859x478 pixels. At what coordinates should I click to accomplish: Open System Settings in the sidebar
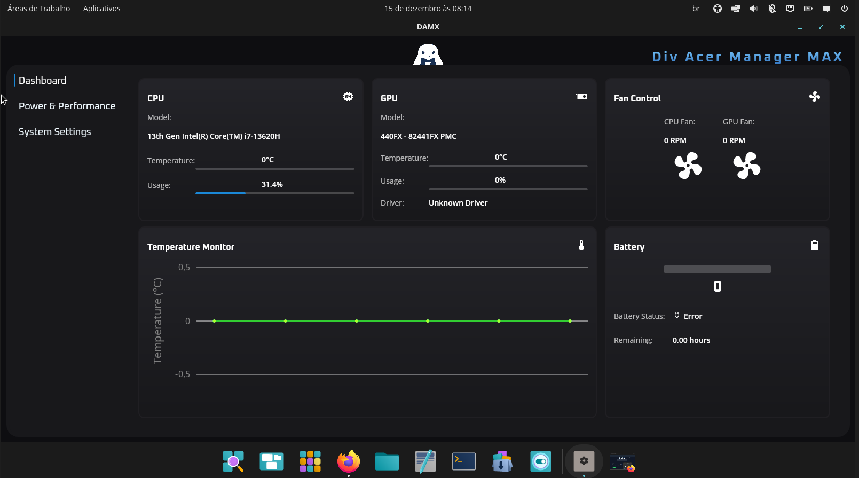point(54,132)
